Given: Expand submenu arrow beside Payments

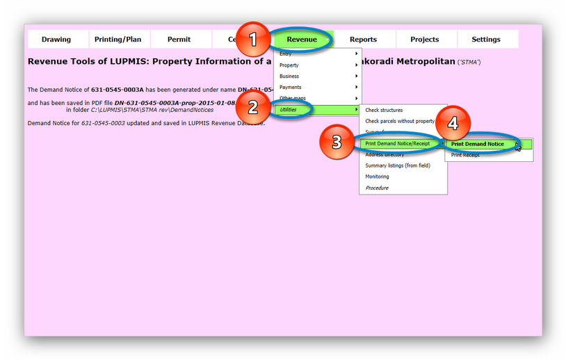Looking at the screenshot, I should pyautogui.click(x=356, y=87).
